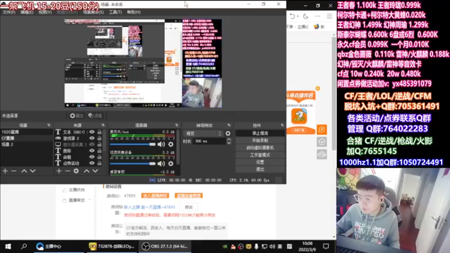Select the 1920直播 scene
This screenshot has width=450, height=253.
coord(26,132)
